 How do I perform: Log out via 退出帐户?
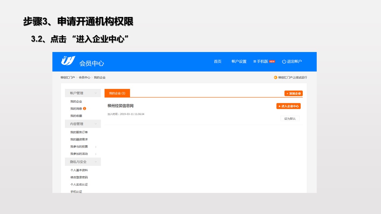click(294, 62)
